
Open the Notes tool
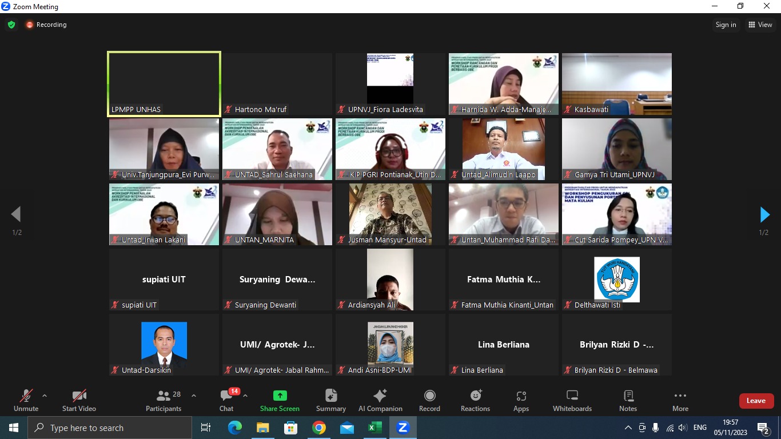coord(628,400)
